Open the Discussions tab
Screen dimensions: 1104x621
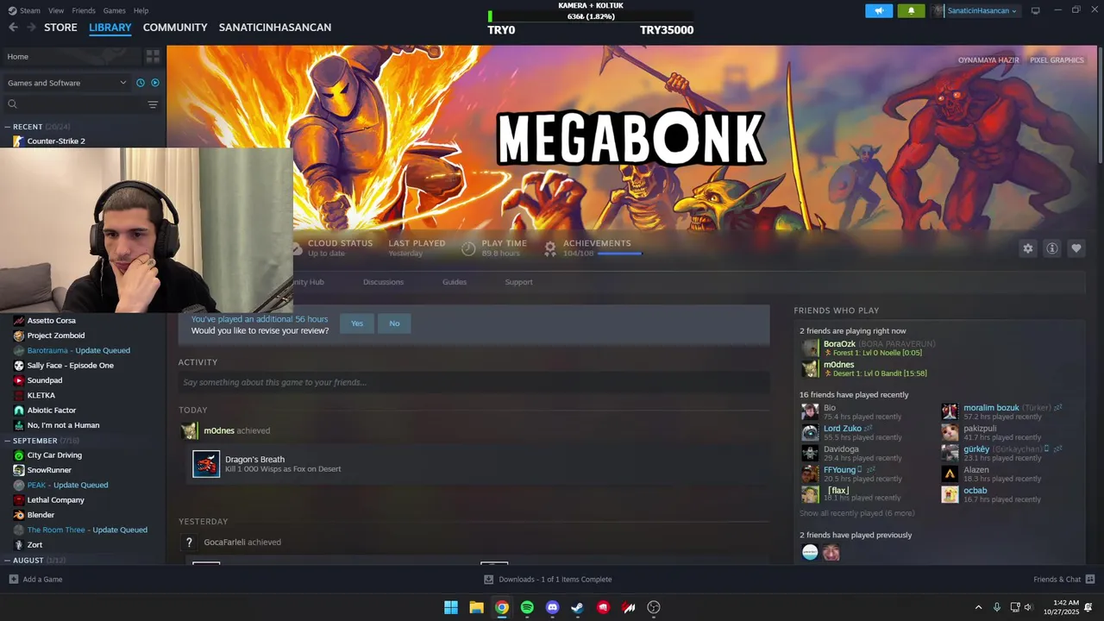coord(383,282)
